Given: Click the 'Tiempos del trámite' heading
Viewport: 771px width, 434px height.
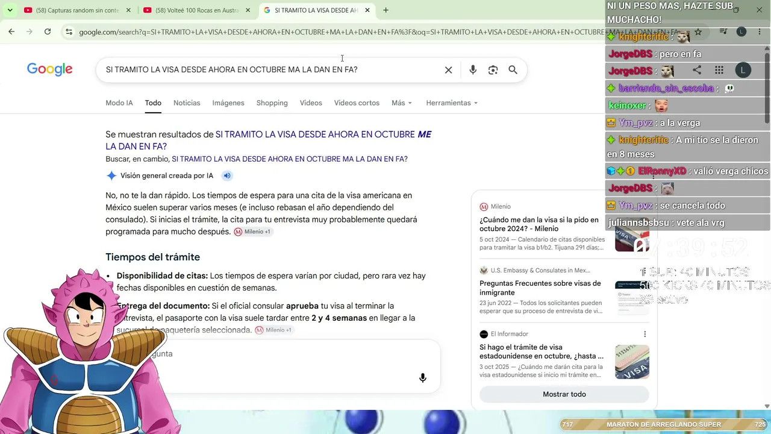Looking at the screenshot, I should [x=152, y=257].
